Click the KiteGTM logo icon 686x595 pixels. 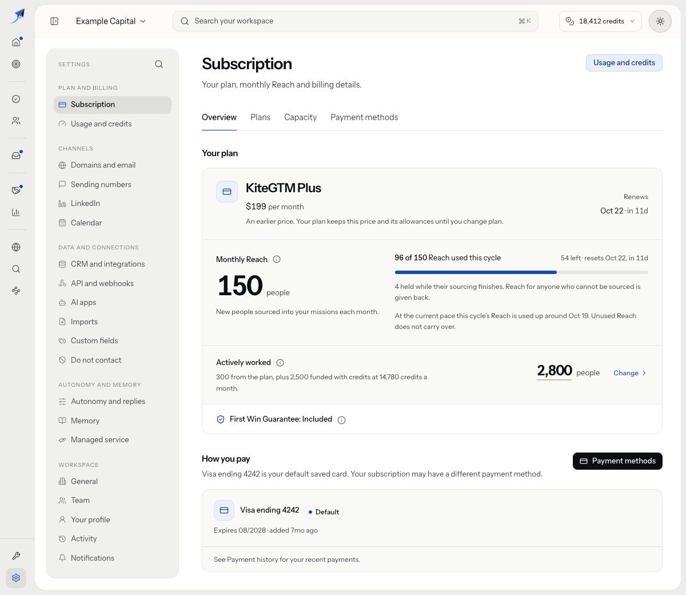17,16
